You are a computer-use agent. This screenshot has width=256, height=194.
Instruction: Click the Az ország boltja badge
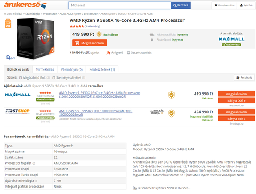pos(157,112)
